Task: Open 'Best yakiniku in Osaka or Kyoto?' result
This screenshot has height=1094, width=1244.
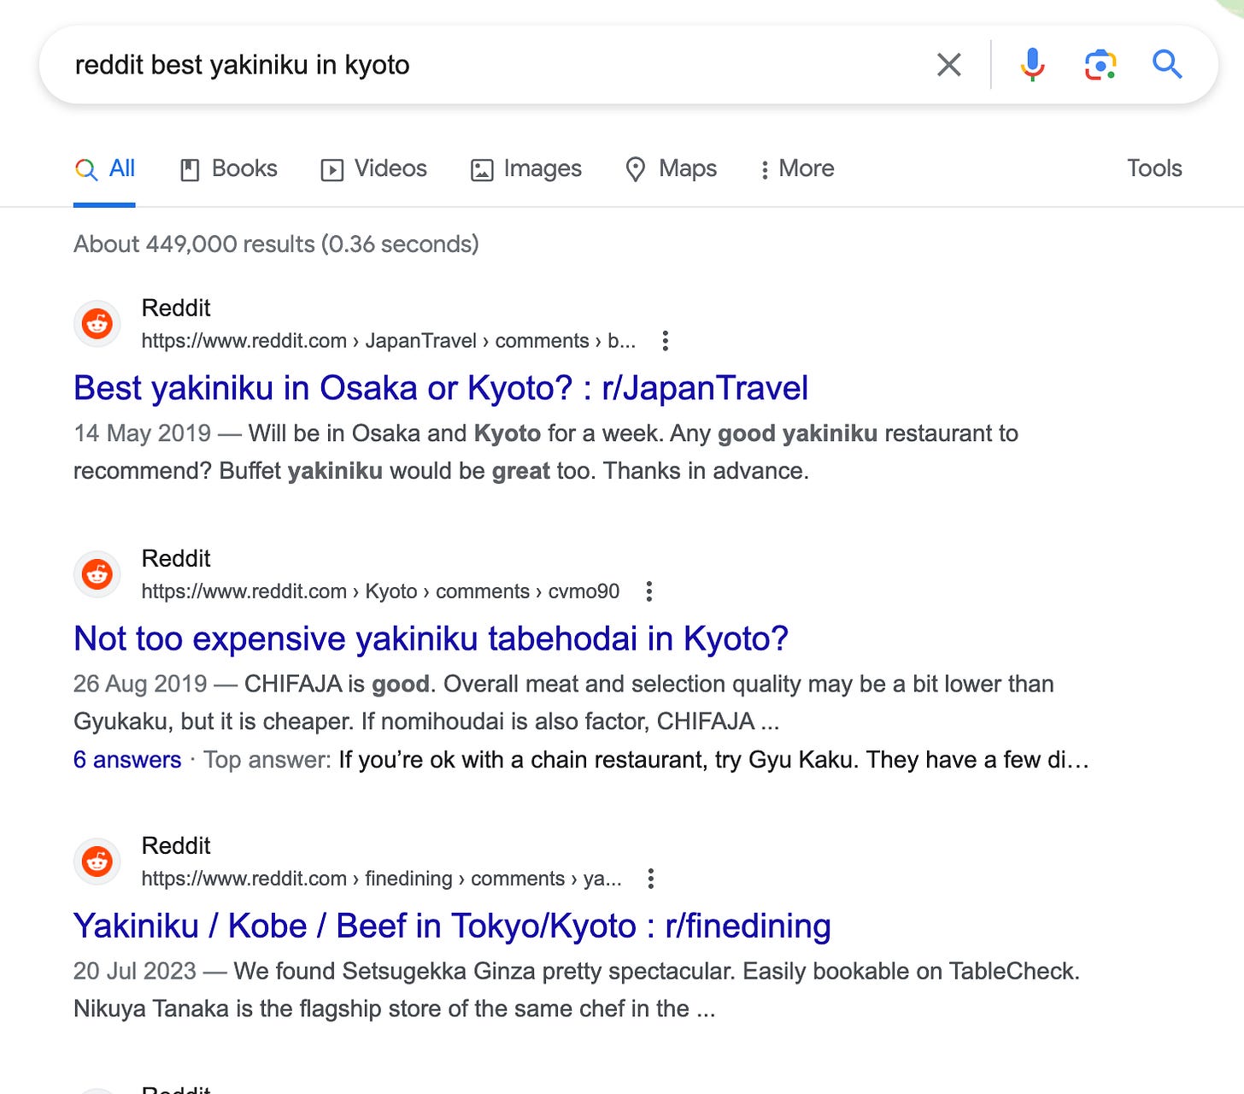Action: point(441,388)
